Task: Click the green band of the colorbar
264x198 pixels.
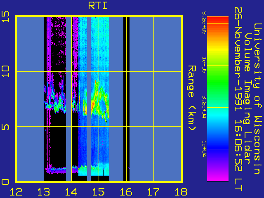Action: pos(218,82)
